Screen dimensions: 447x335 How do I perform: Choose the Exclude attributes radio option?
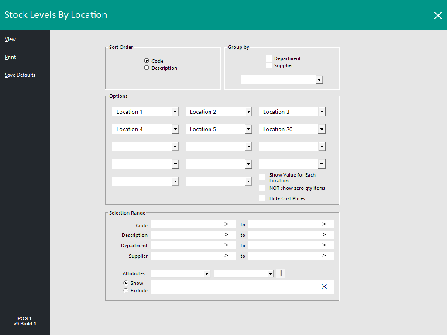coord(126,291)
